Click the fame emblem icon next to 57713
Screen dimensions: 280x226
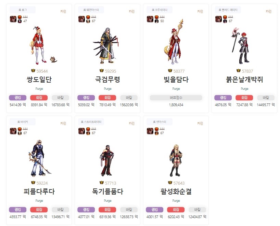[102, 183]
